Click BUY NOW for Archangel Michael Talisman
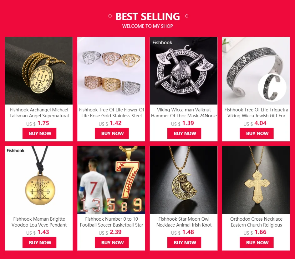 pyautogui.click(x=39, y=134)
